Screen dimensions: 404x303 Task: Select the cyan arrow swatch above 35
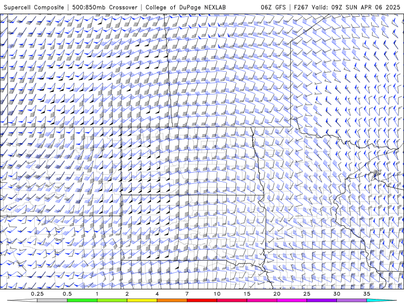[x=381, y=300]
